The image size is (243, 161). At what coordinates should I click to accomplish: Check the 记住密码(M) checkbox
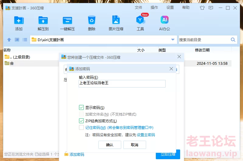click(x=81, y=127)
